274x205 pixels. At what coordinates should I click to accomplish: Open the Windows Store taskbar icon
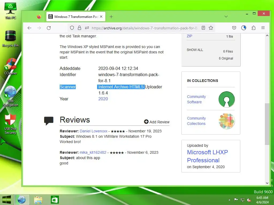click(x=55, y=200)
